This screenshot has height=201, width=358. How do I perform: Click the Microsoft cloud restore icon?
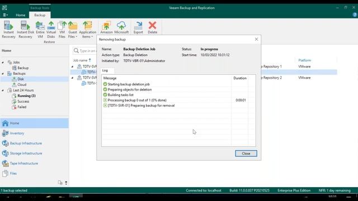(121, 27)
